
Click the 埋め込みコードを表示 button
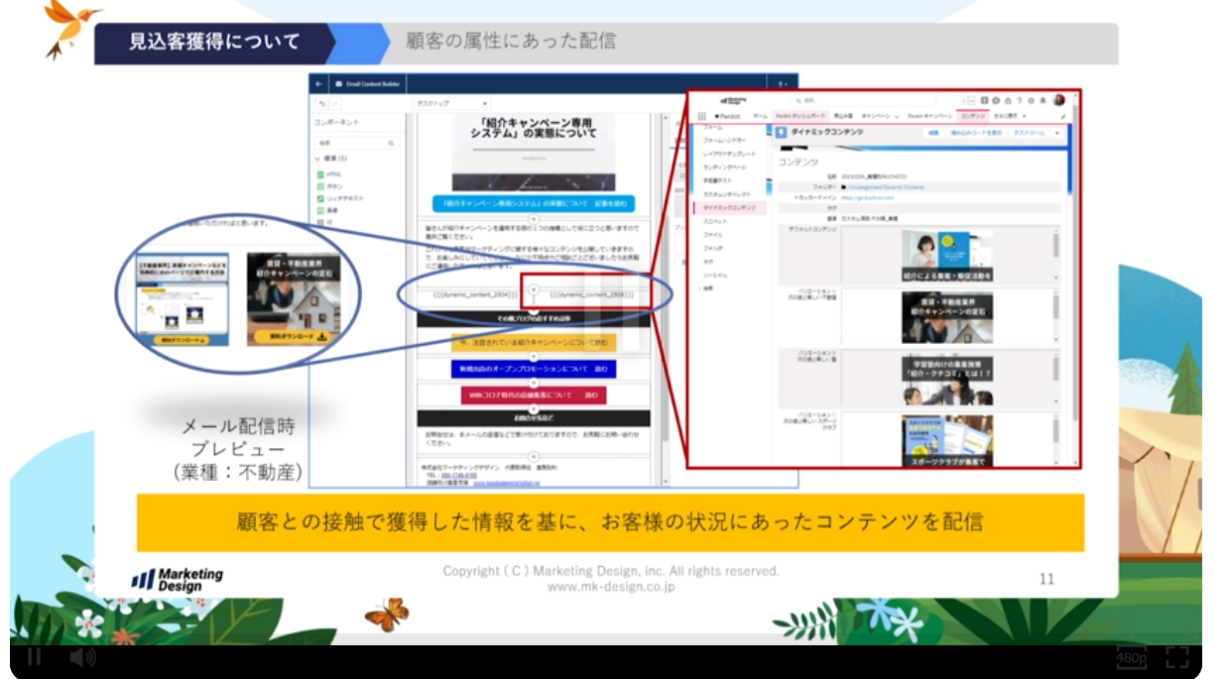pyautogui.click(x=976, y=132)
